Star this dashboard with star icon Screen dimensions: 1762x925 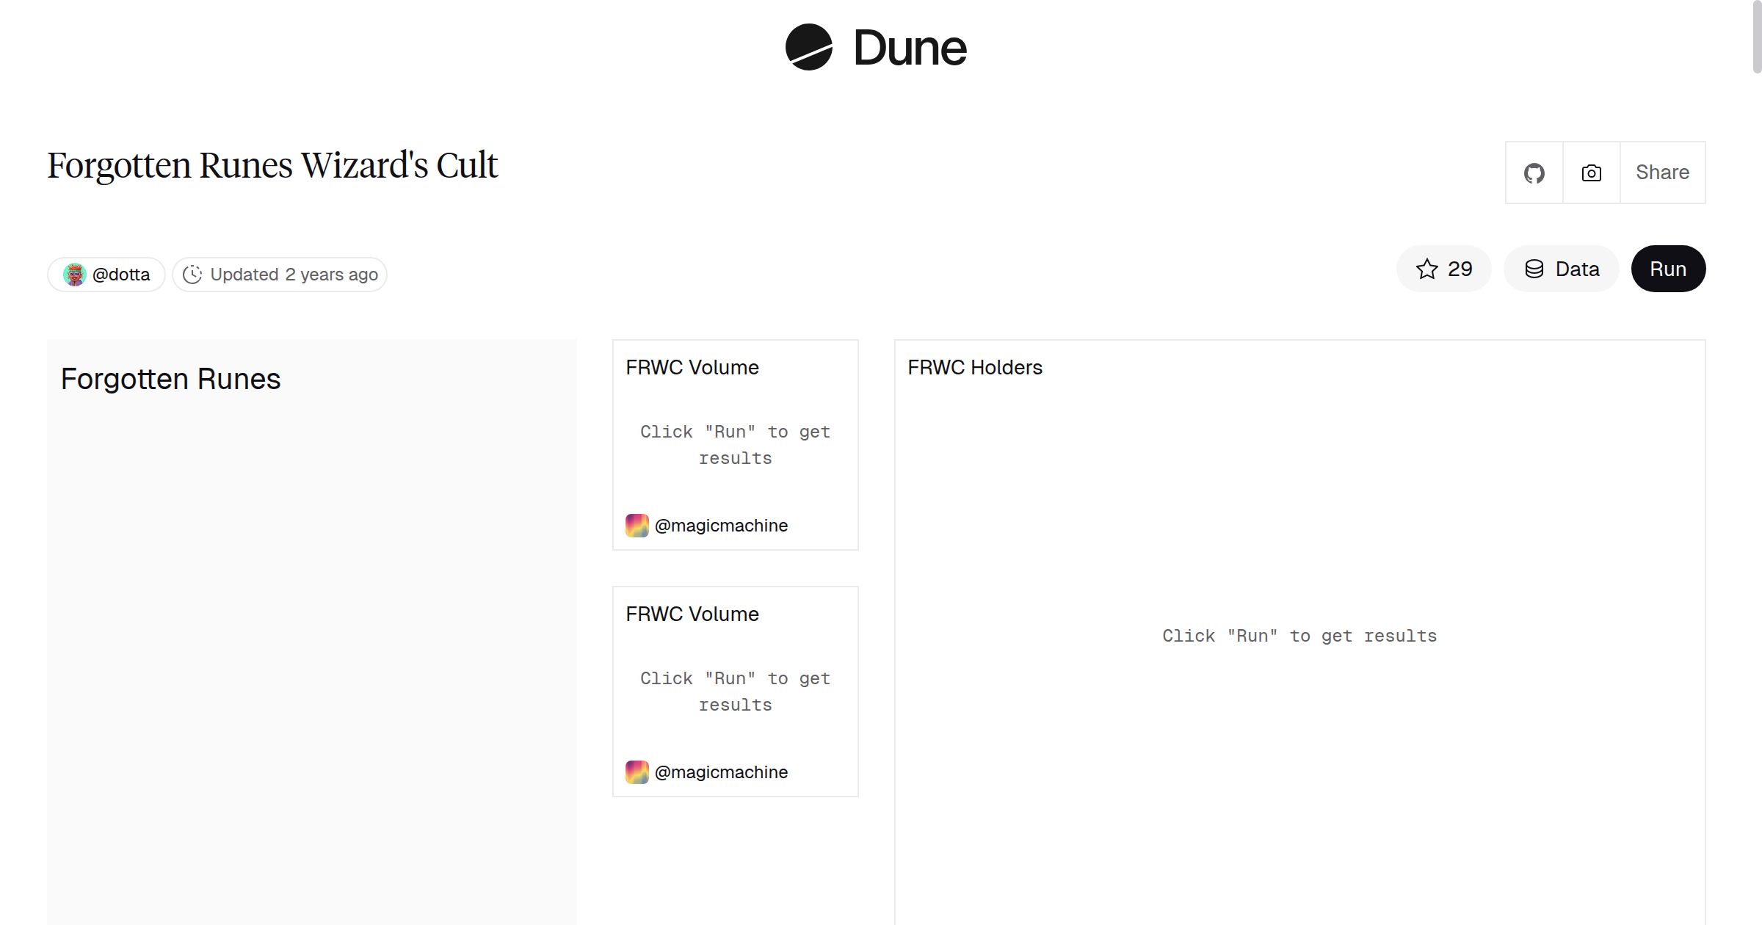[x=1427, y=269]
